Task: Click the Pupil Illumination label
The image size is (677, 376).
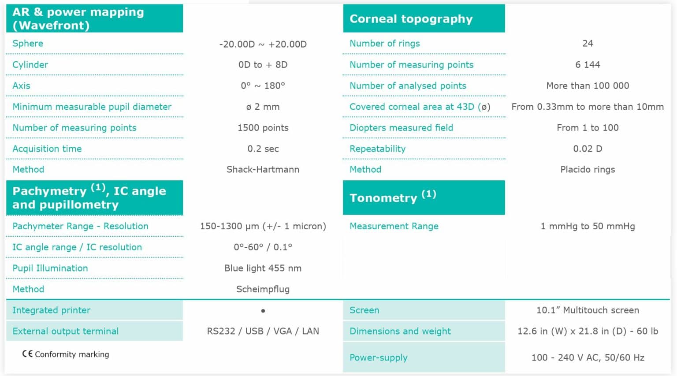Action: 50,268
